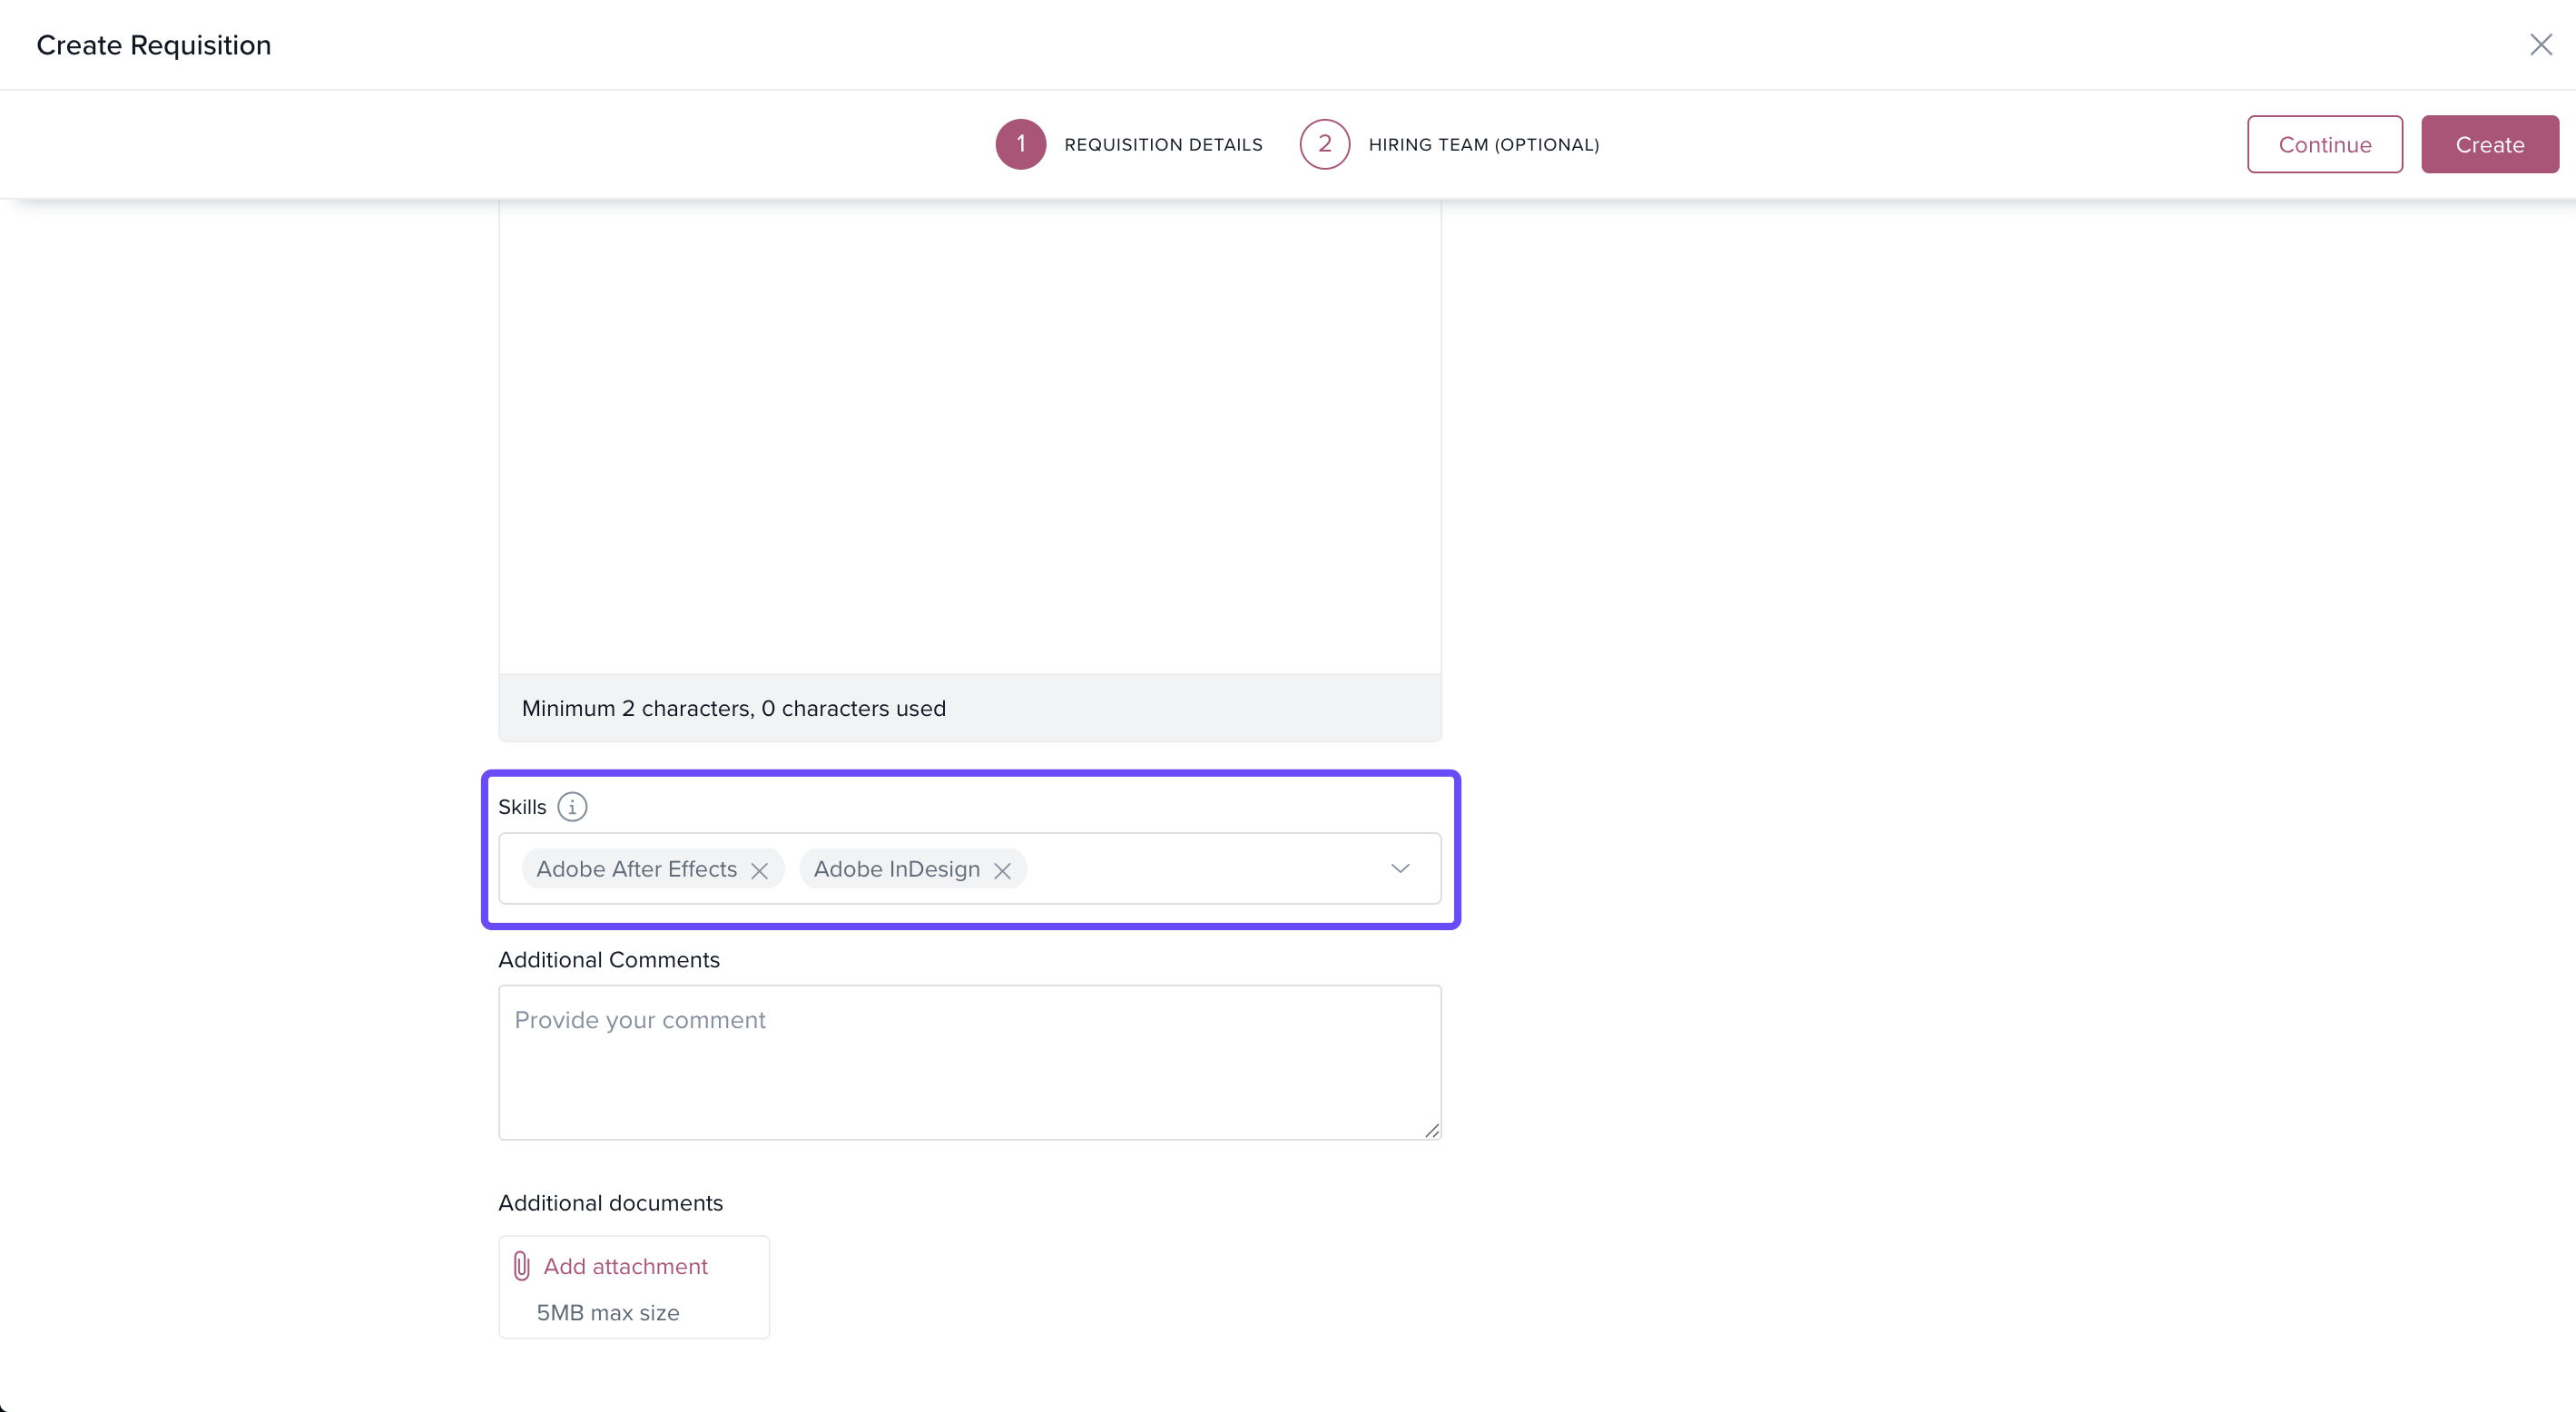Viewport: 2576px width, 1412px height.
Task: Click empty space in the Skills field
Action: (1200, 868)
